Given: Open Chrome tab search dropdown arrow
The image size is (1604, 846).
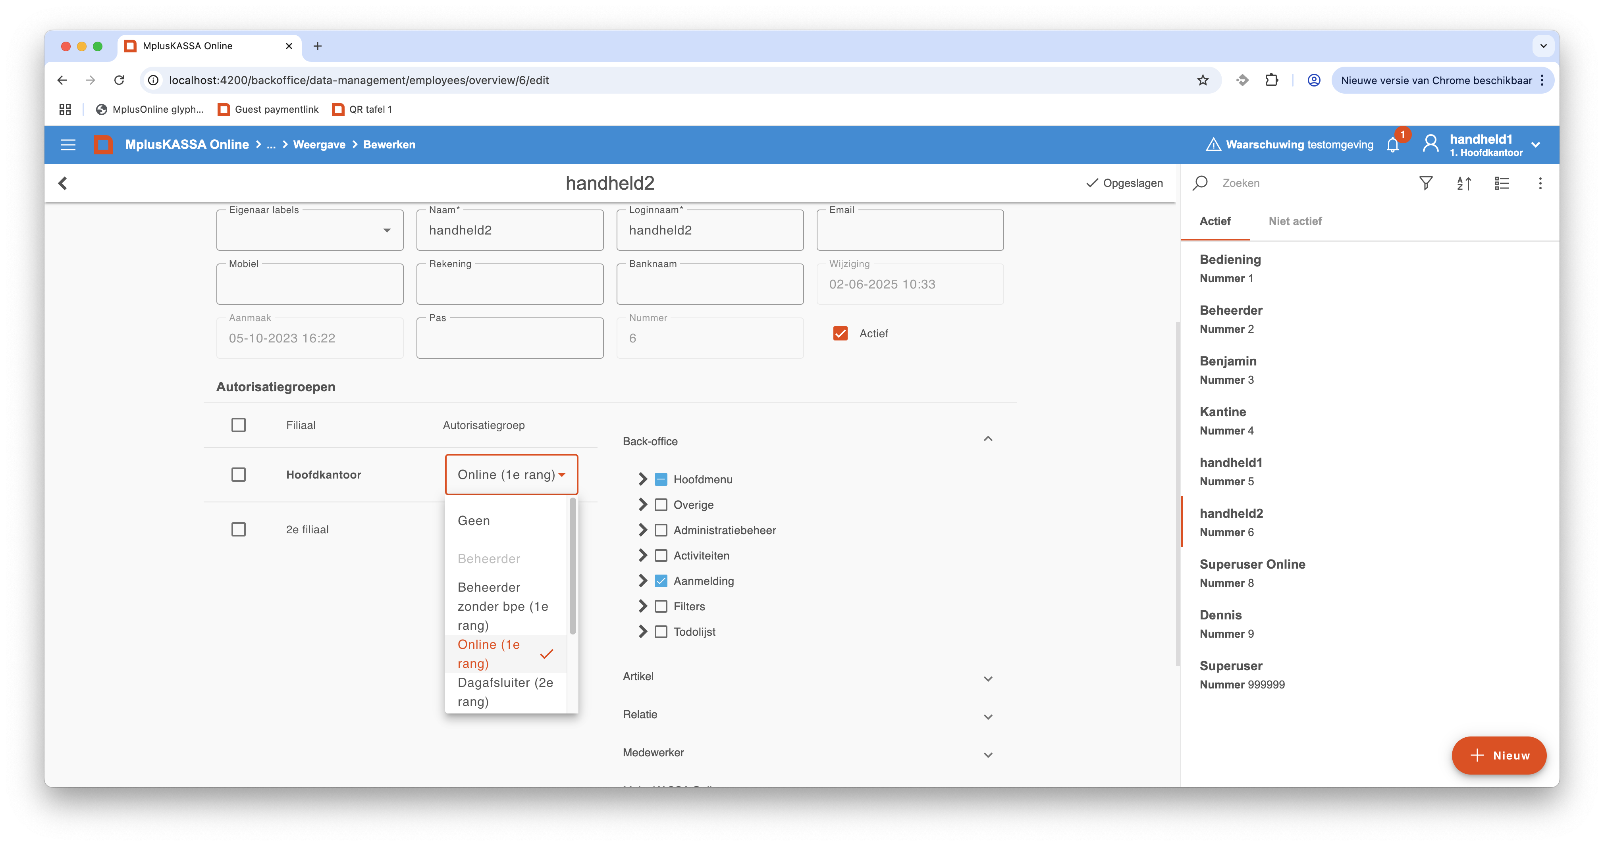Looking at the screenshot, I should pos(1543,46).
